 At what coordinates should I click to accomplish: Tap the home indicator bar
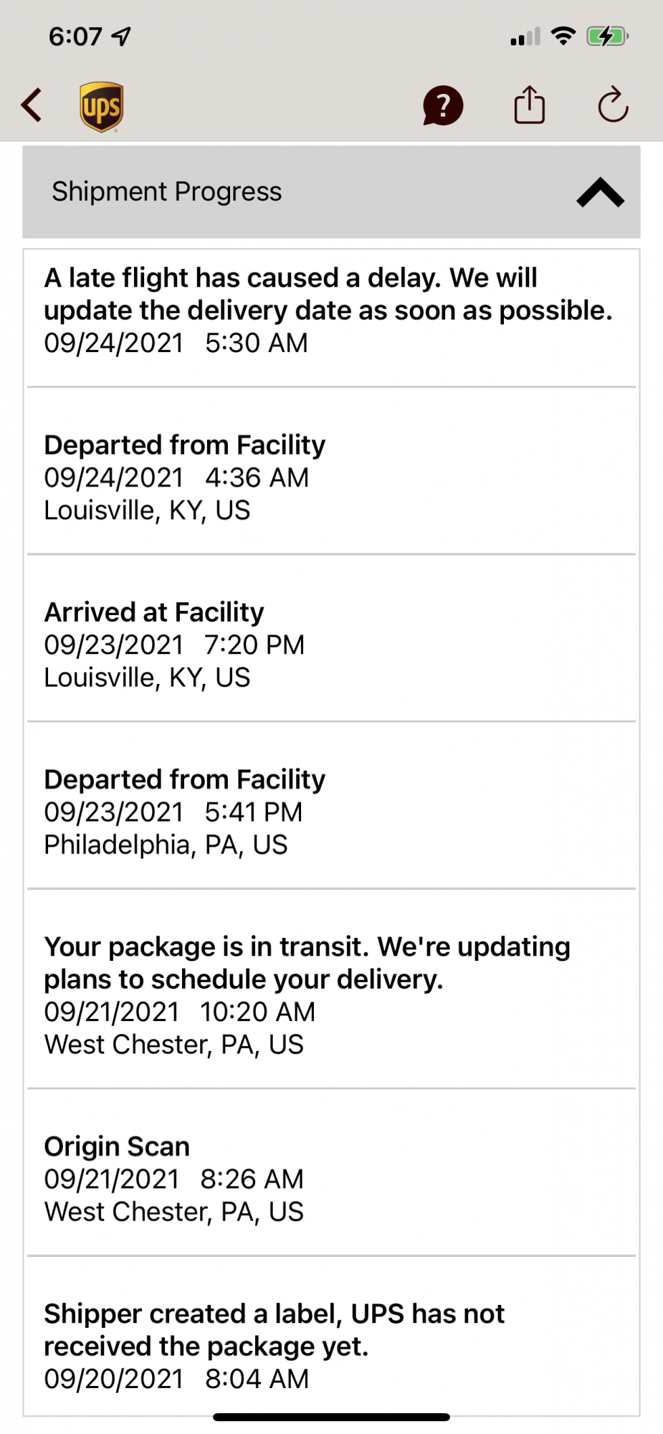point(331,1417)
